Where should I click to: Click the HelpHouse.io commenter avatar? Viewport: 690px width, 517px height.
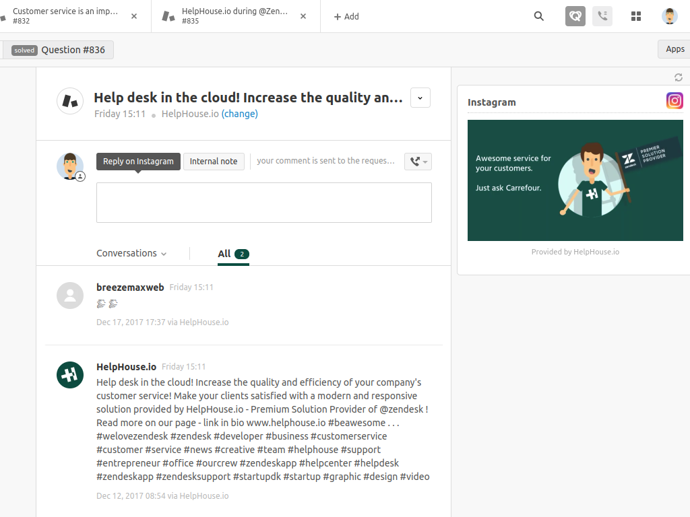pyautogui.click(x=70, y=375)
